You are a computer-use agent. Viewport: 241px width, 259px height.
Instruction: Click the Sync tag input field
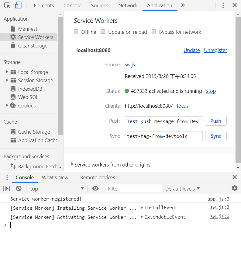click(164, 136)
